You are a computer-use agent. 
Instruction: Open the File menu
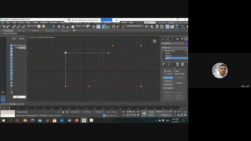(x=3, y=22)
